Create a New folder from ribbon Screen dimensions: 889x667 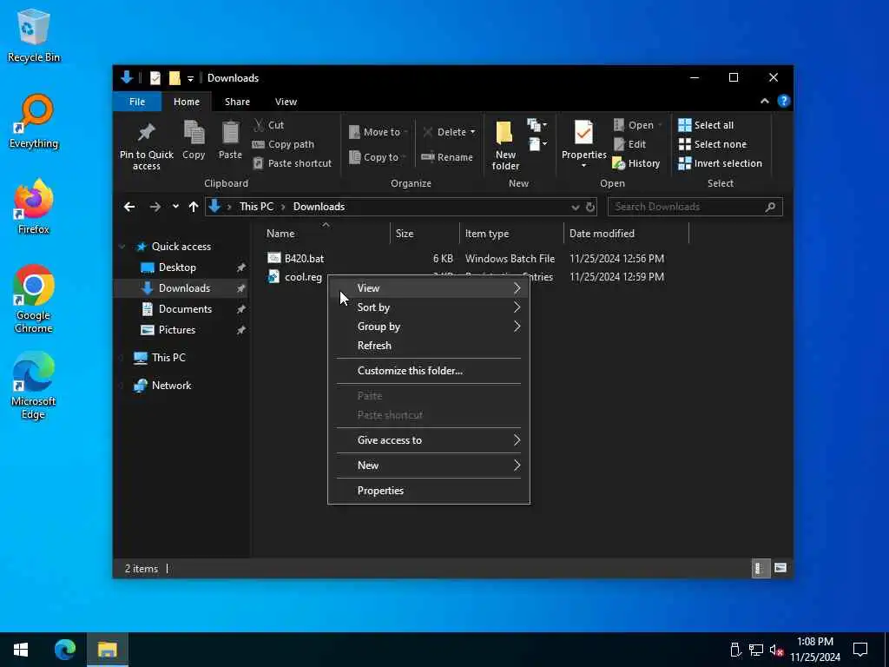(x=505, y=145)
